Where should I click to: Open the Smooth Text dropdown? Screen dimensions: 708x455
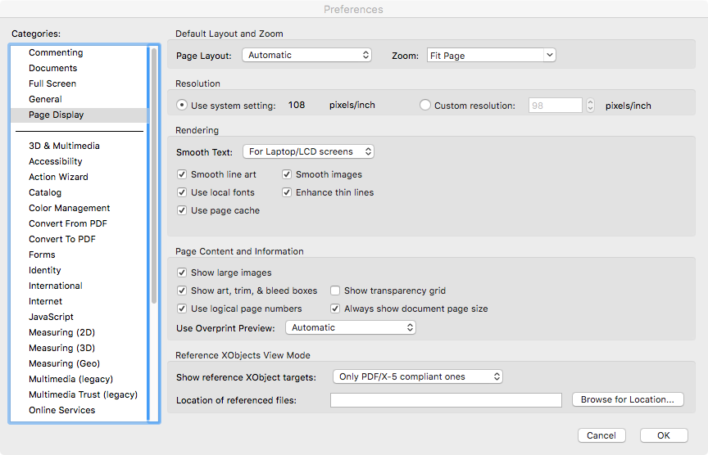pos(308,151)
